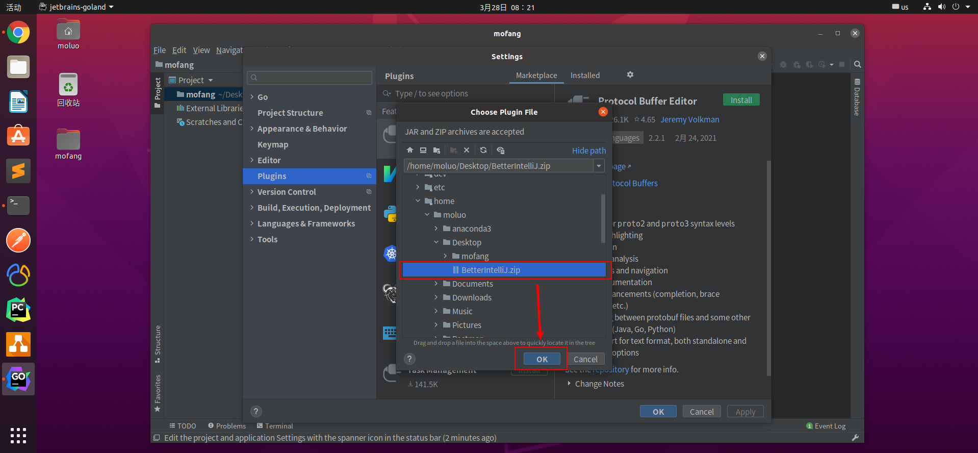The height and width of the screenshot is (453, 978).
Task: Open the Edit menu in GoLand
Action: [x=179, y=50]
